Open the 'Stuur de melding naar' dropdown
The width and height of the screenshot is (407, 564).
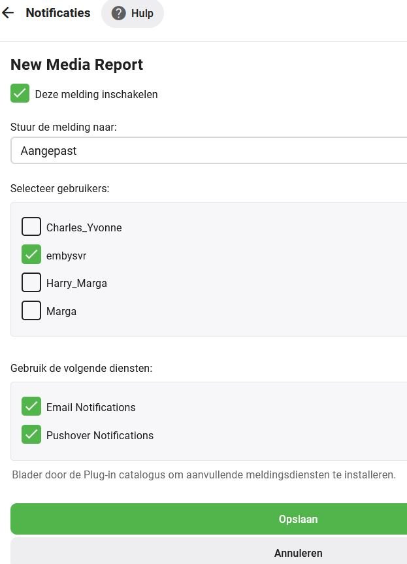coord(209,151)
